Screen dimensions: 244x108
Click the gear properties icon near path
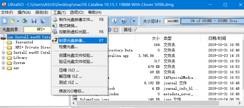[x=110, y=29]
